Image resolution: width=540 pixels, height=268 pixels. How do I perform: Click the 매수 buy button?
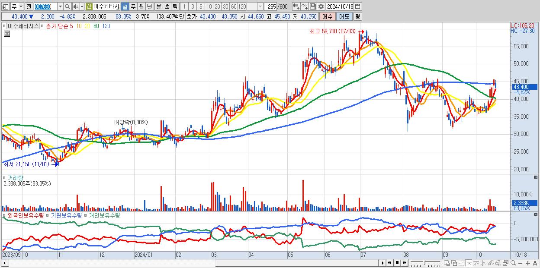pos(327,16)
